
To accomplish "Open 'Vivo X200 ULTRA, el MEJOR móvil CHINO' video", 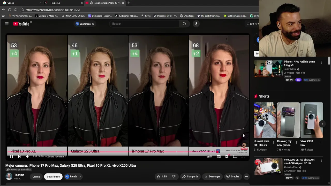I will (x=299, y=161).
